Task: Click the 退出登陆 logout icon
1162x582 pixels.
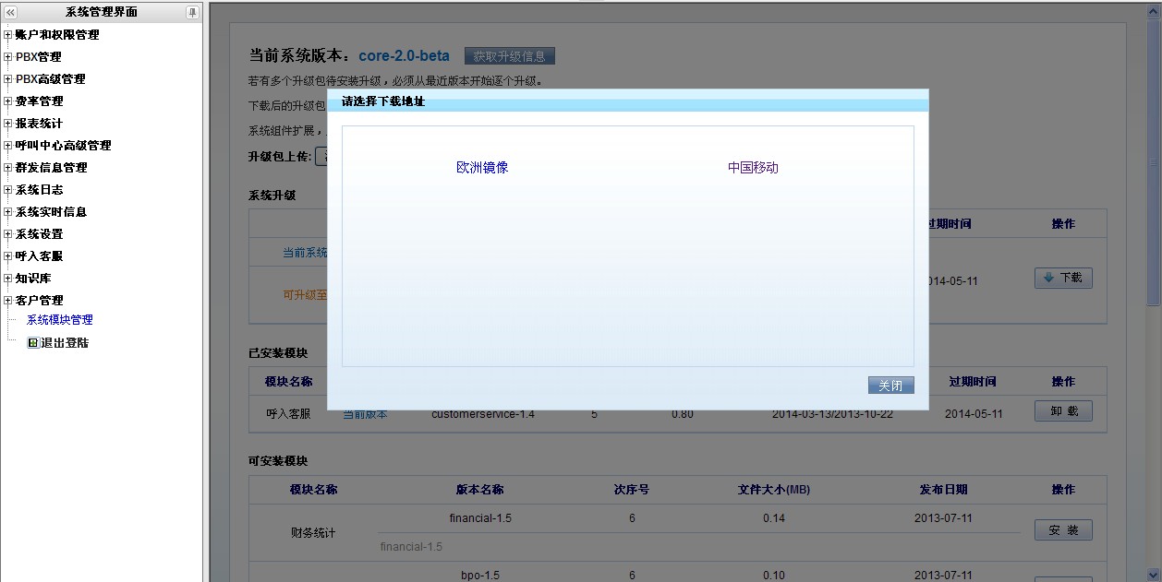Action: [33, 342]
